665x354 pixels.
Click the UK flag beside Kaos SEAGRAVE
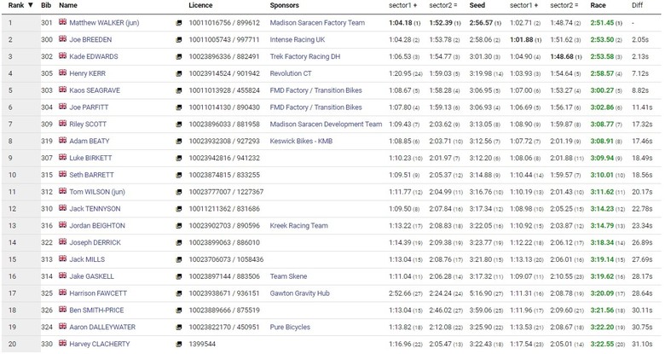click(63, 90)
